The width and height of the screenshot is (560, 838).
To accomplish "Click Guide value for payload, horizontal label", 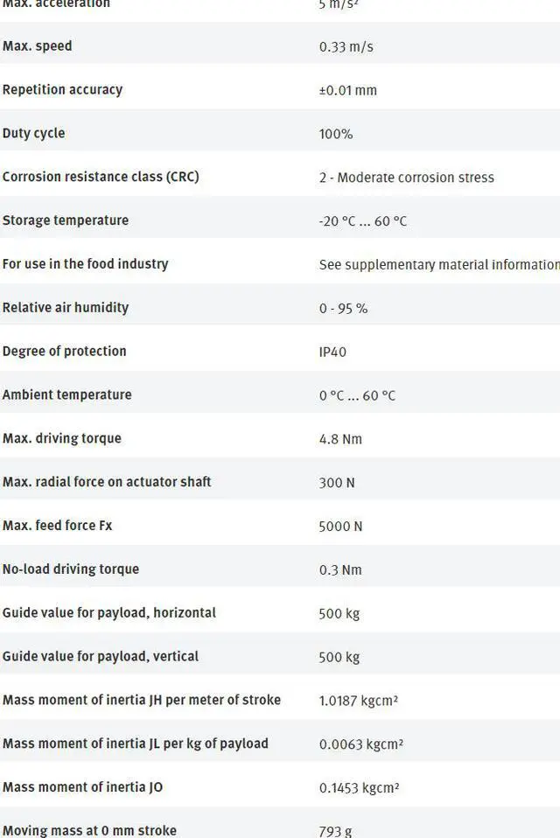I will point(109,612).
